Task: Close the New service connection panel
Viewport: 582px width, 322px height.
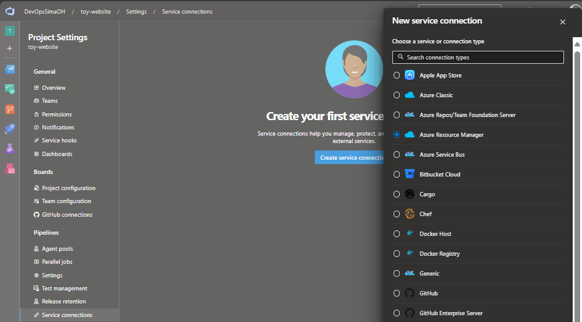Action: point(563,22)
